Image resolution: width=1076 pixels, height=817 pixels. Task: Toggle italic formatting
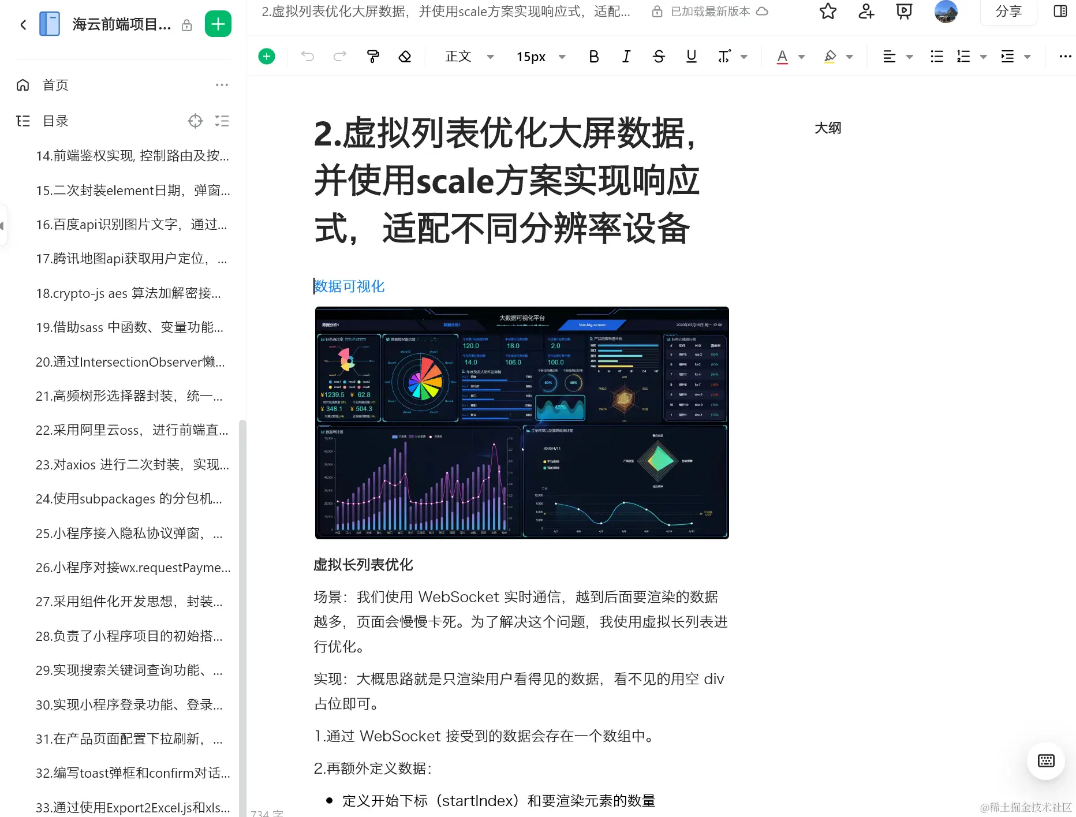point(626,57)
